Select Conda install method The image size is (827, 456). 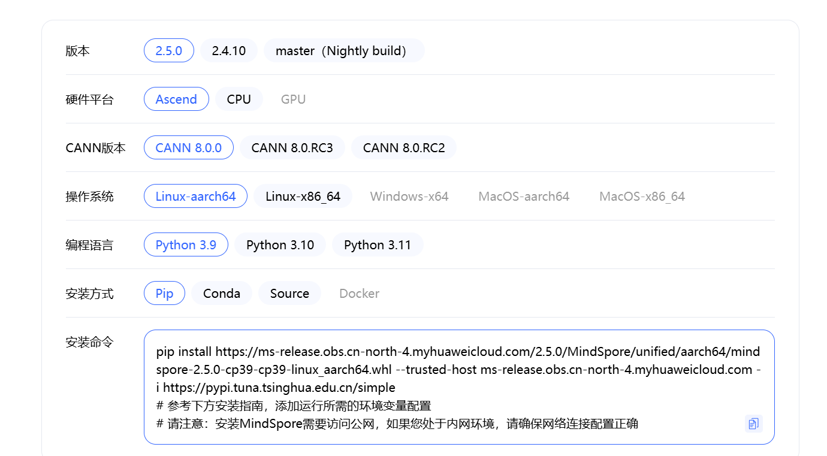point(222,294)
